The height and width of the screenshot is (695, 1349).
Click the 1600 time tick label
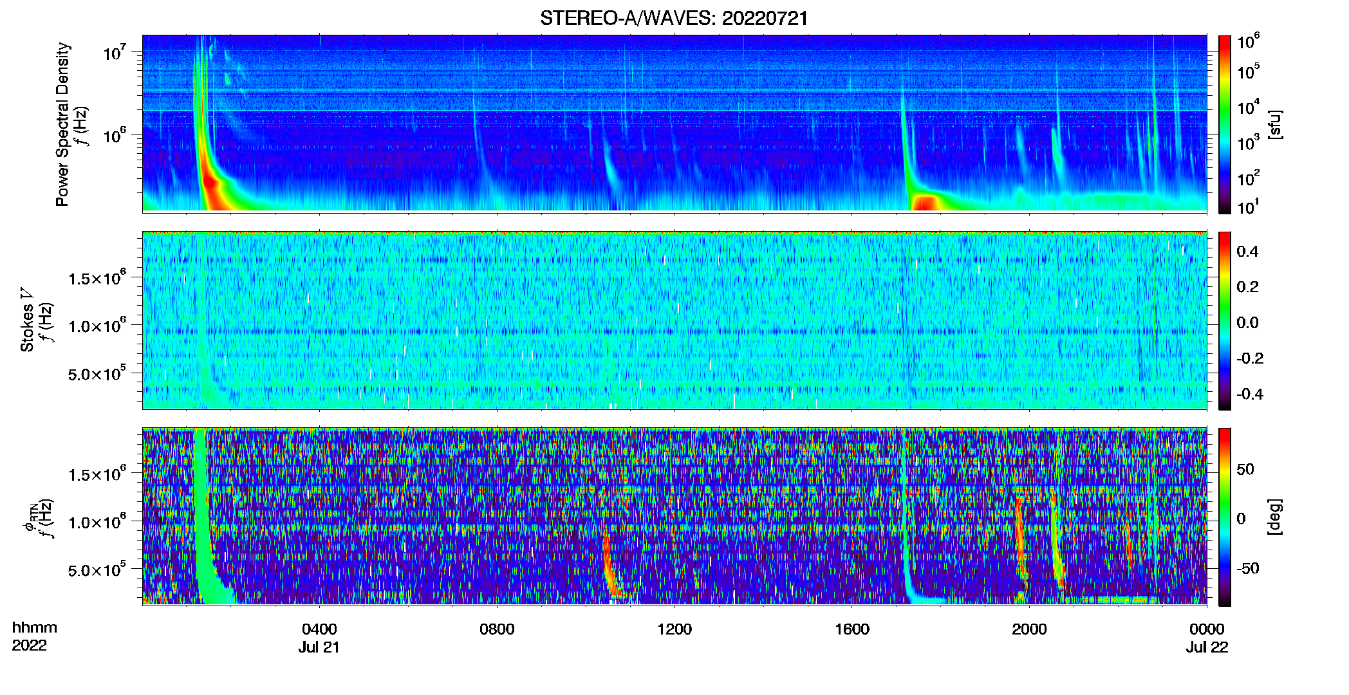852,629
